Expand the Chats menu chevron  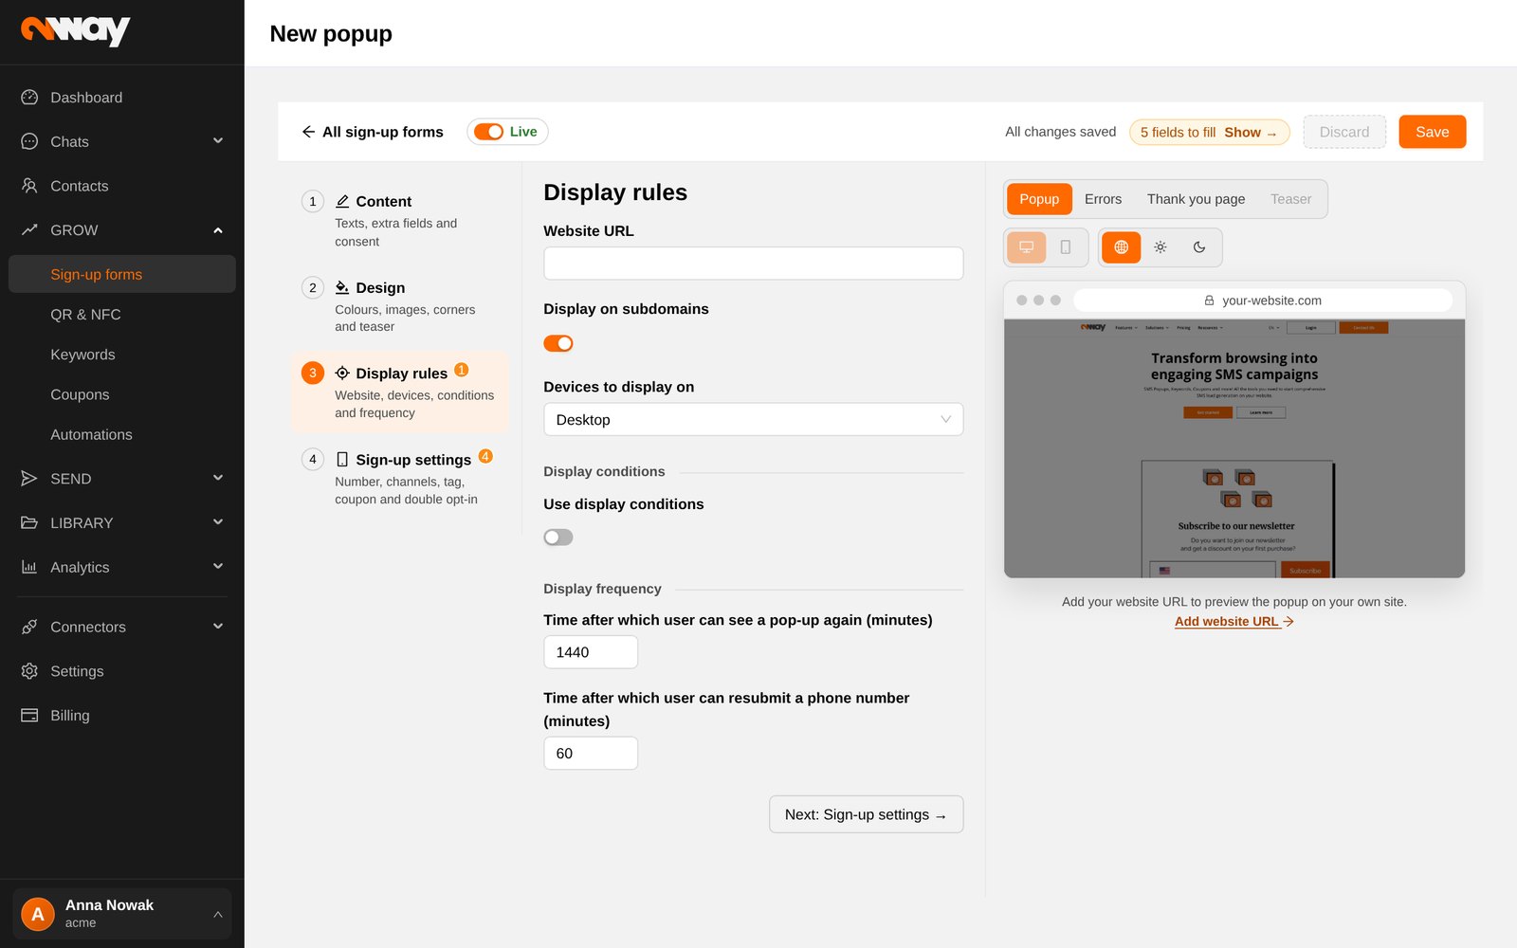pyautogui.click(x=218, y=140)
